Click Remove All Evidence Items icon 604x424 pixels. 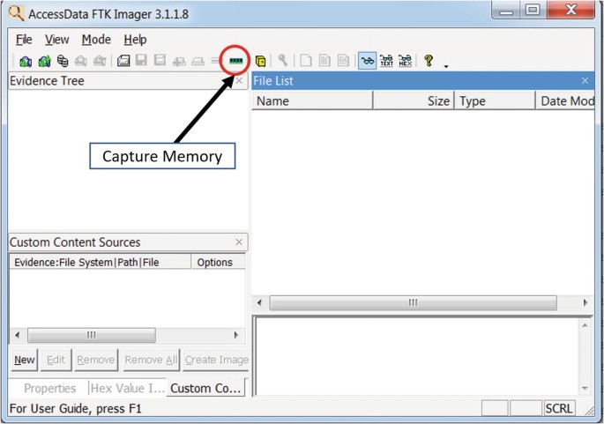(x=100, y=61)
